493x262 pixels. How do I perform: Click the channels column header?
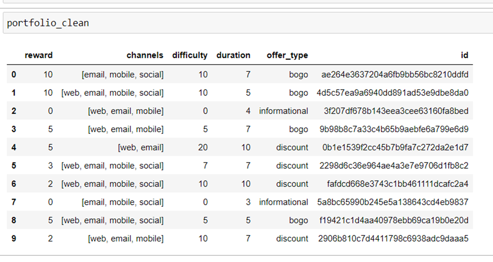145,55
